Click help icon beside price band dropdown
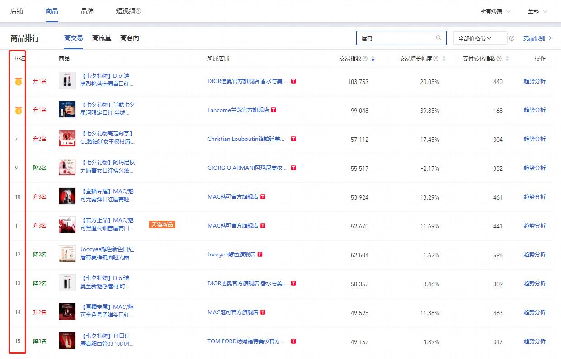This screenshot has height=359, width=561. [512, 38]
